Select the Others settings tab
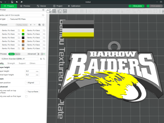This screenshot has height=123, width=164. 32,63
